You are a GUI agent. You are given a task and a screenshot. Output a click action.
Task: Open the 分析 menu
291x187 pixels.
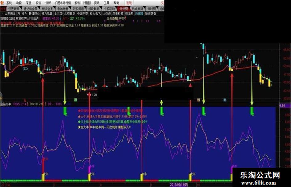tap(48, 3)
